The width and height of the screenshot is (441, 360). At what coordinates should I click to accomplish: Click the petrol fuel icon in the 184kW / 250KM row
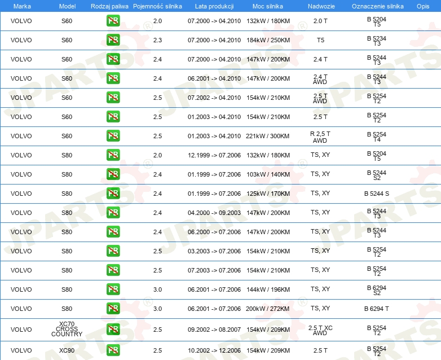click(113, 40)
